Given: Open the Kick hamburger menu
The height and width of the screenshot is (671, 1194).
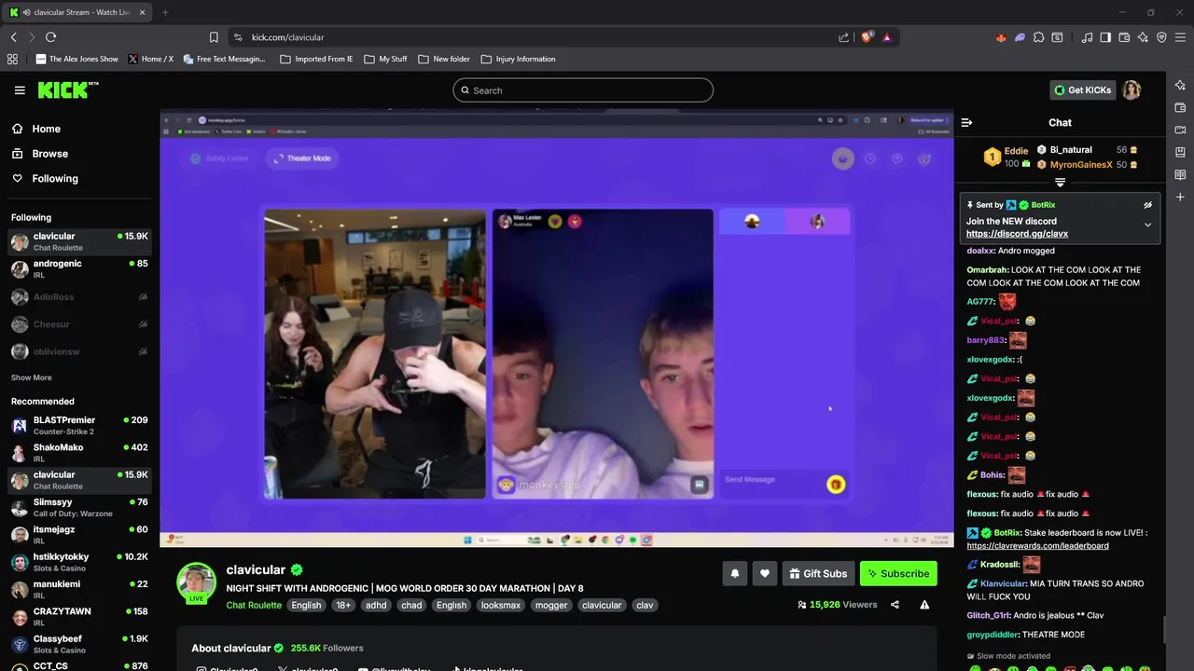Looking at the screenshot, I should (20, 90).
